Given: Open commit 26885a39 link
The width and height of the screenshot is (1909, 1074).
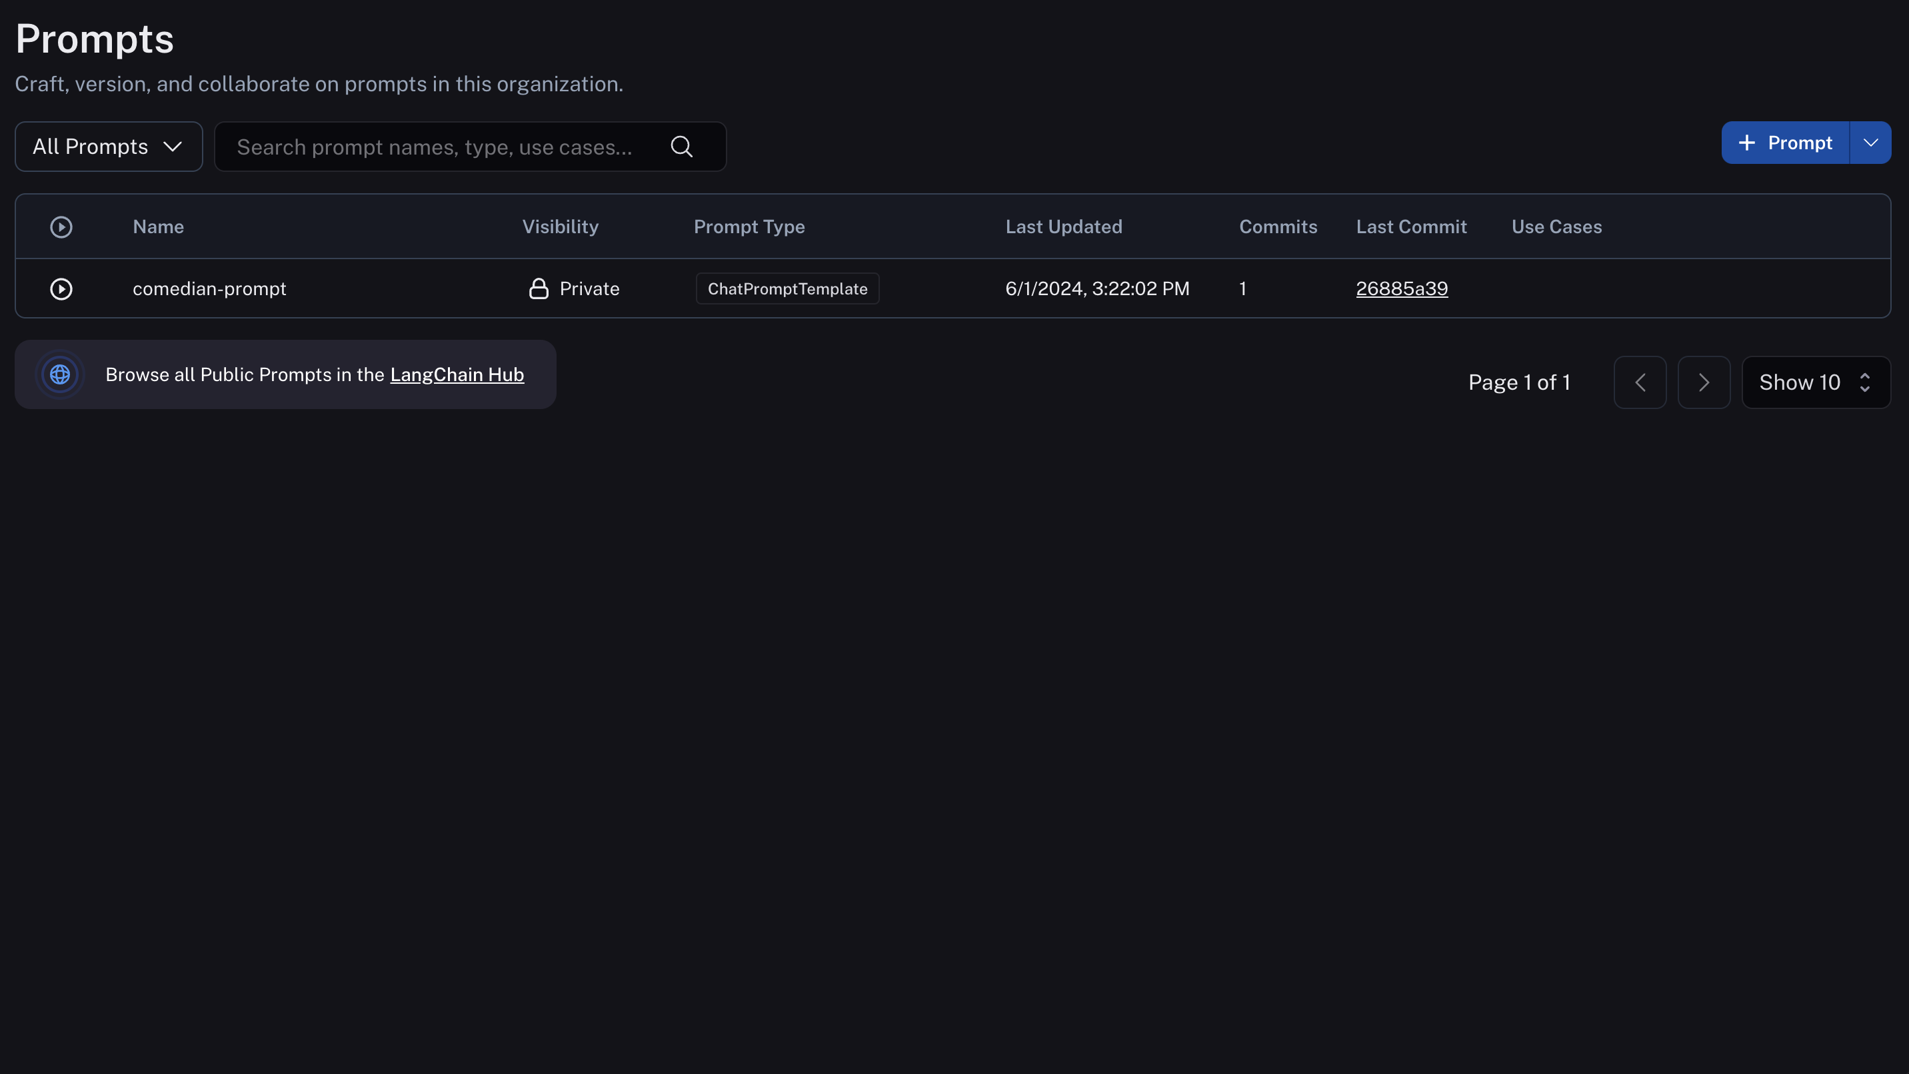Looking at the screenshot, I should tap(1400, 289).
